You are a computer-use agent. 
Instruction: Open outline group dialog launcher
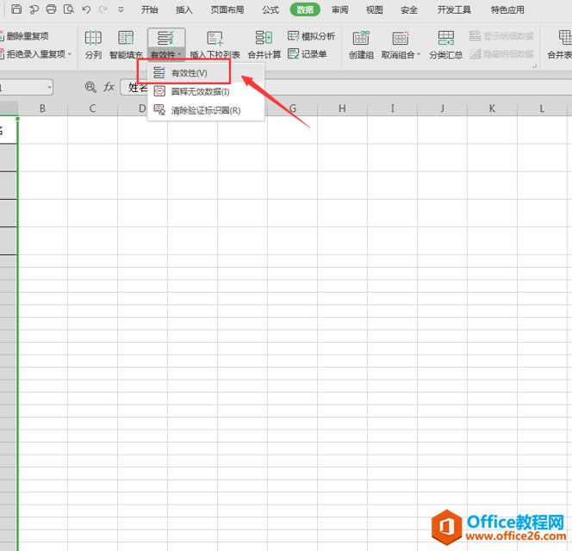(534, 65)
